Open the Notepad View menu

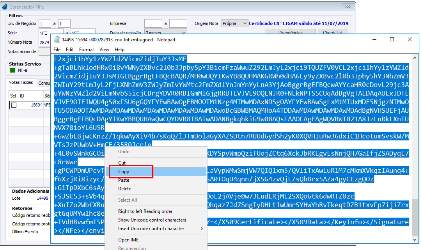click(x=104, y=50)
